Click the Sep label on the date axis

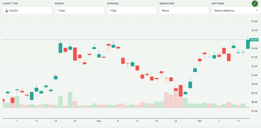click(x=99, y=121)
